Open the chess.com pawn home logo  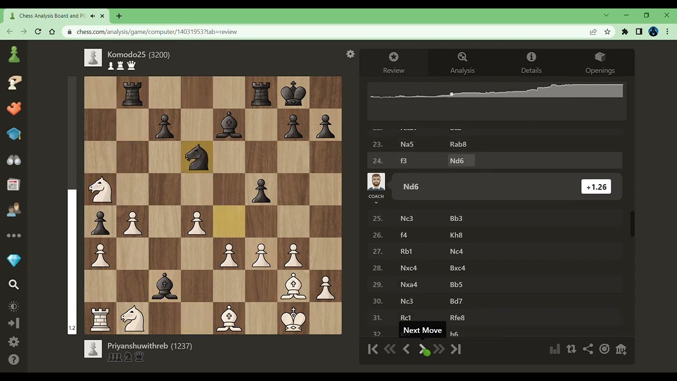14,55
